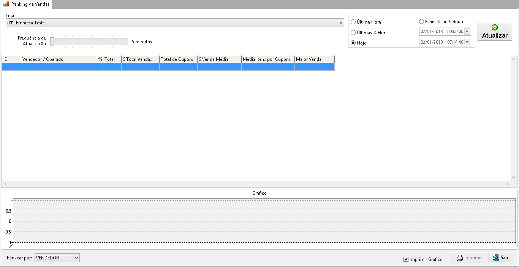Click the green refresh icon on Atualizar

click(x=495, y=28)
